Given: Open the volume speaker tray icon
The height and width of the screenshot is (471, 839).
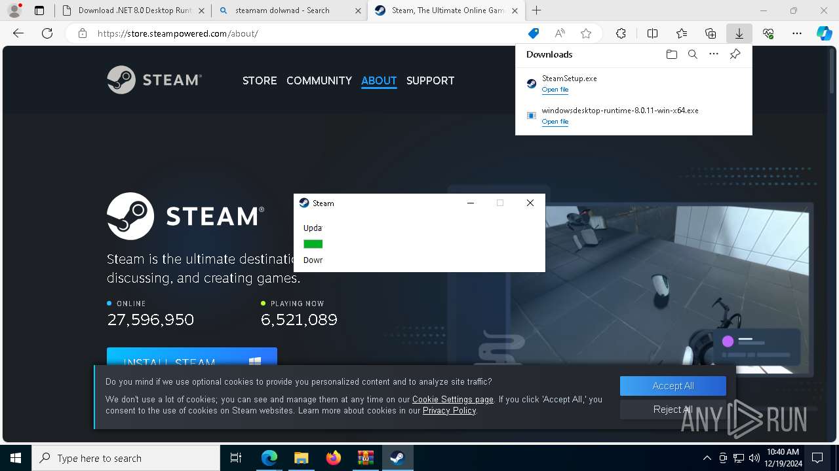Looking at the screenshot, I should (754, 458).
